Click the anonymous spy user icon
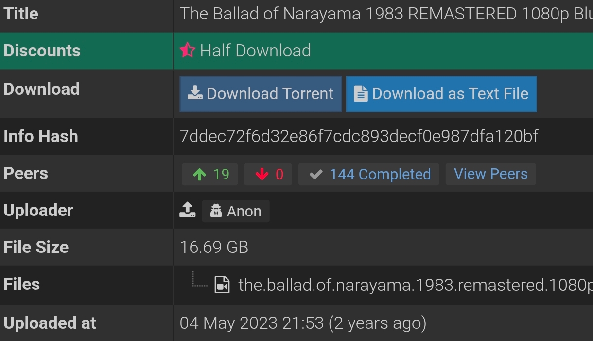593x341 pixels. (216, 211)
